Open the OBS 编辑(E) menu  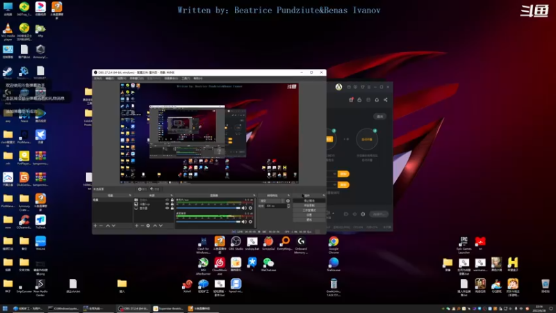pyautogui.click(x=110, y=79)
